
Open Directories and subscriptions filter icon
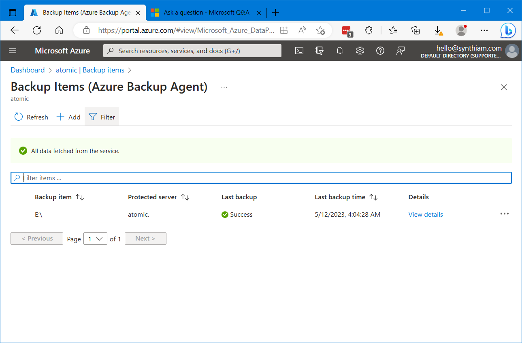[320, 51]
